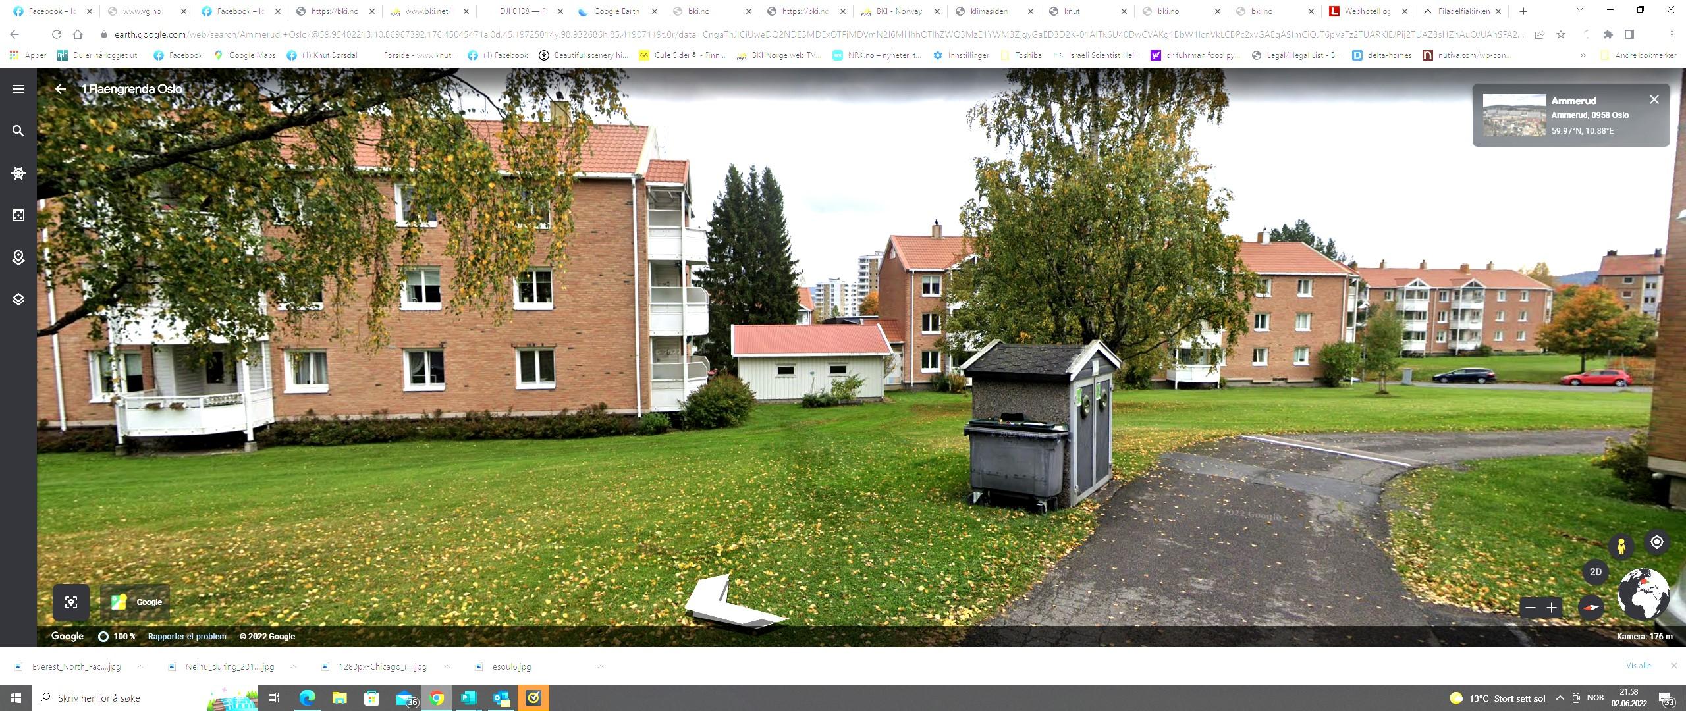Click the Ammerud thumbnail image
1686x711 pixels.
(x=1514, y=115)
